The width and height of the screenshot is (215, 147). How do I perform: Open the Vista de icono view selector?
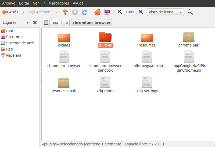point(165,12)
